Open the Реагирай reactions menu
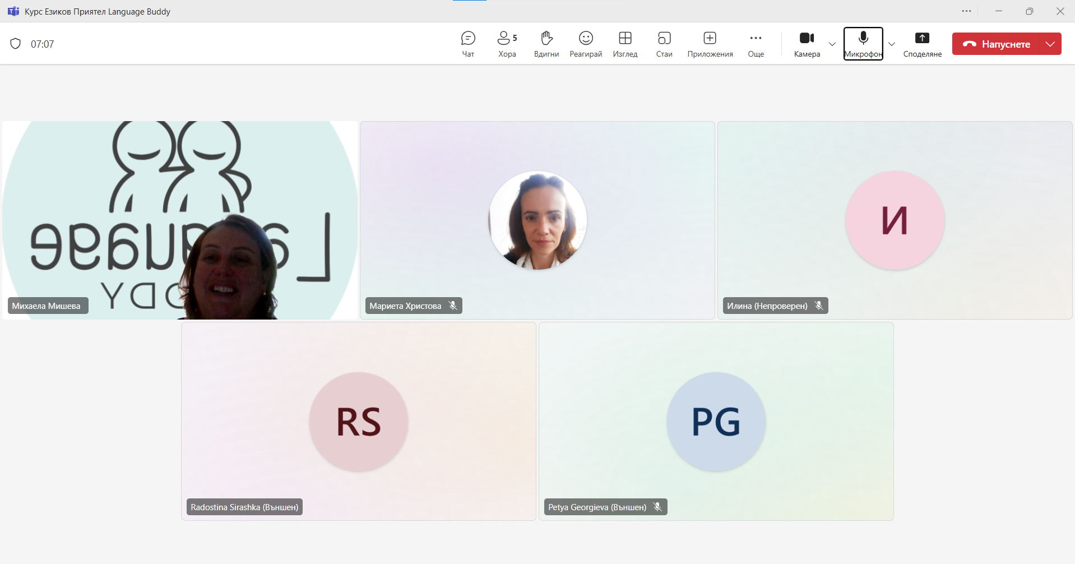The image size is (1075, 564). [x=586, y=44]
